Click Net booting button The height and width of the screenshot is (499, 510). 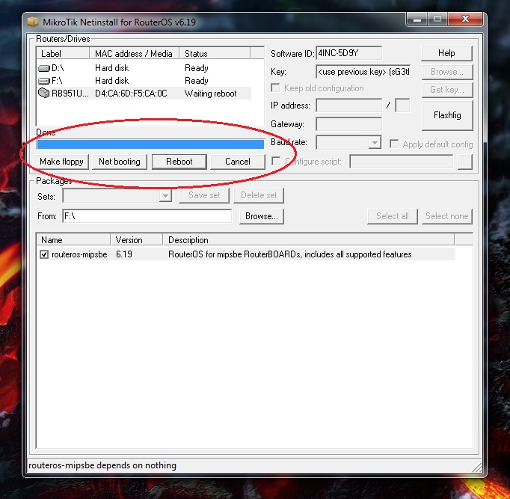click(x=120, y=162)
